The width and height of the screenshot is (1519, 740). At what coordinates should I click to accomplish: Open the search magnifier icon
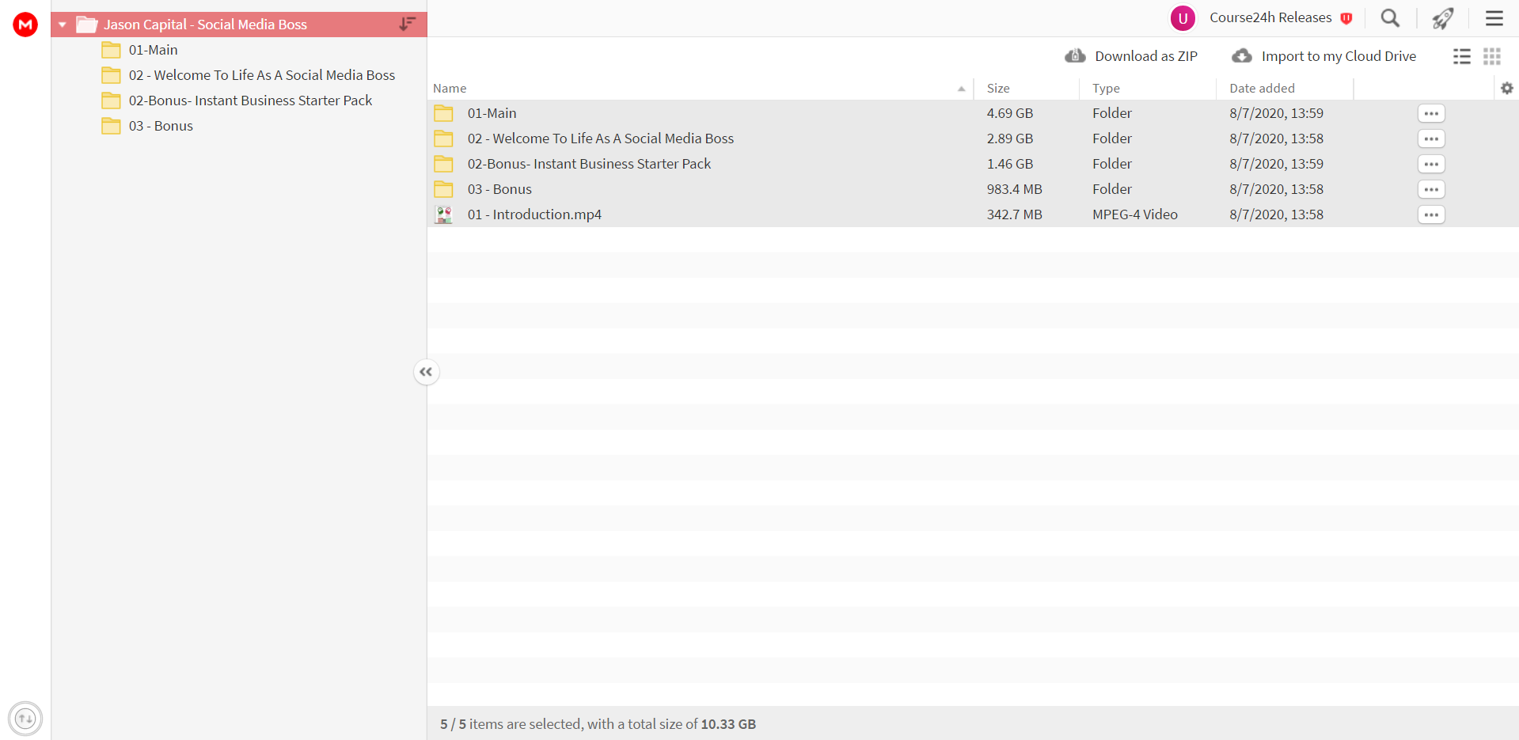(1390, 17)
